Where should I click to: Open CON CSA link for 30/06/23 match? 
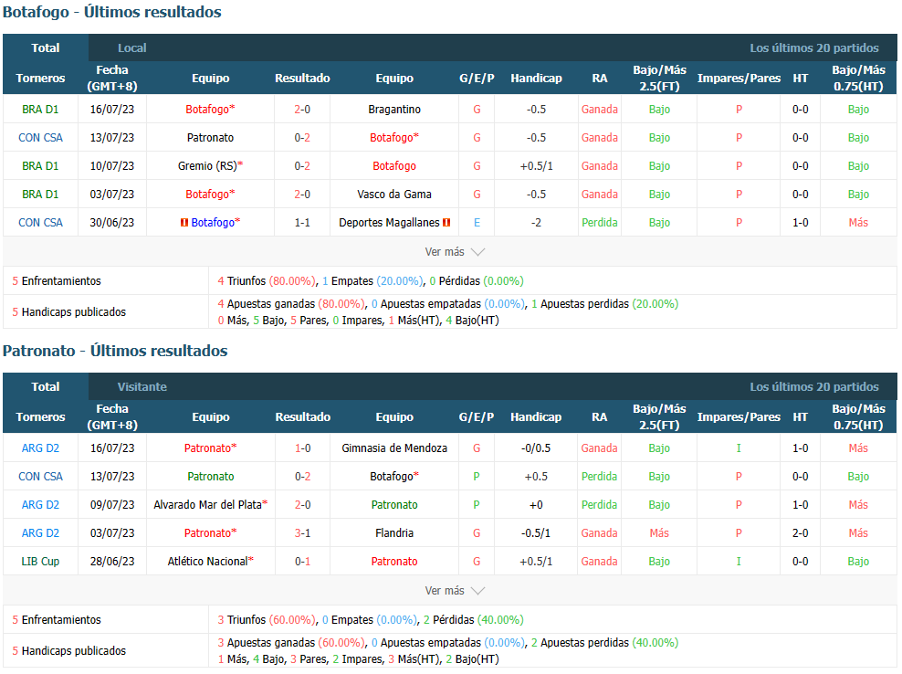click(x=40, y=223)
